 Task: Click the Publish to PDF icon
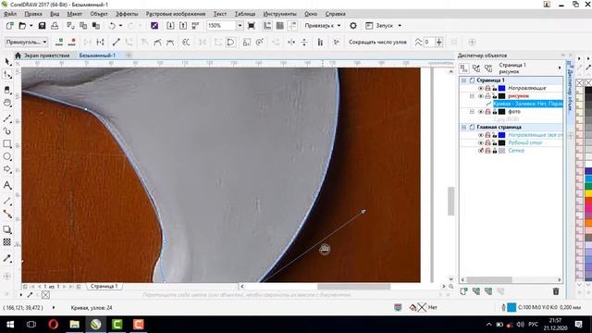click(x=195, y=26)
